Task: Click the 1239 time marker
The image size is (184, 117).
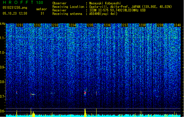Action: (160, 25)
